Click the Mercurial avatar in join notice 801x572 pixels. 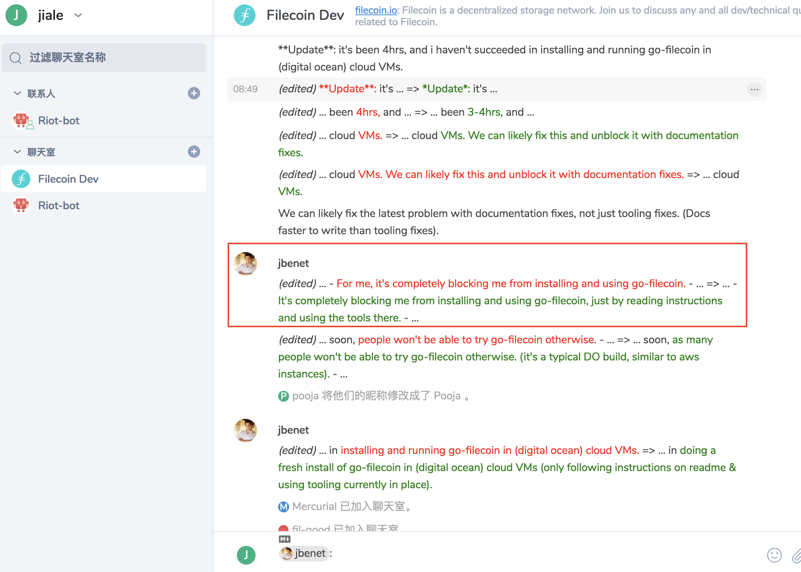point(283,507)
